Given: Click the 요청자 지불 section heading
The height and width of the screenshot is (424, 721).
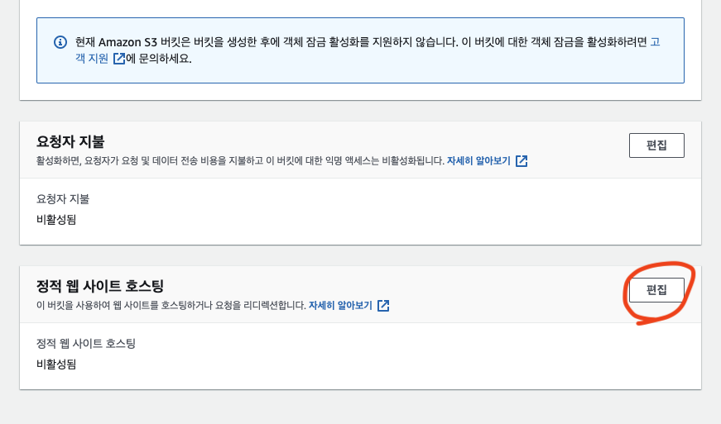Looking at the screenshot, I should (70, 141).
